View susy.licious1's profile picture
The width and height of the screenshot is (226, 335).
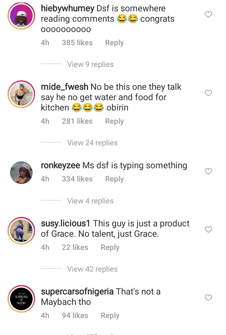pyautogui.click(x=21, y=230)
